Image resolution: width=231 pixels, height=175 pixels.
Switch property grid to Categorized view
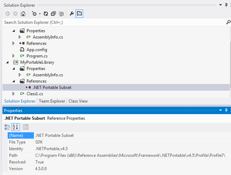[7, 127]
